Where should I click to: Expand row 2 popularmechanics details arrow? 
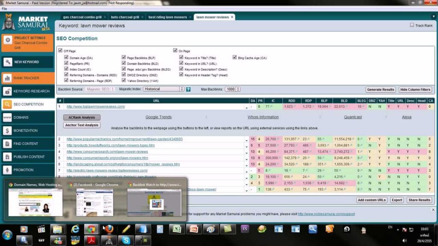pyautogui.click(x=246, y=140)
